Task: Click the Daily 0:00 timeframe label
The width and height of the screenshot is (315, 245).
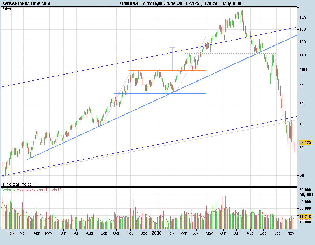Action: (231, 3)
